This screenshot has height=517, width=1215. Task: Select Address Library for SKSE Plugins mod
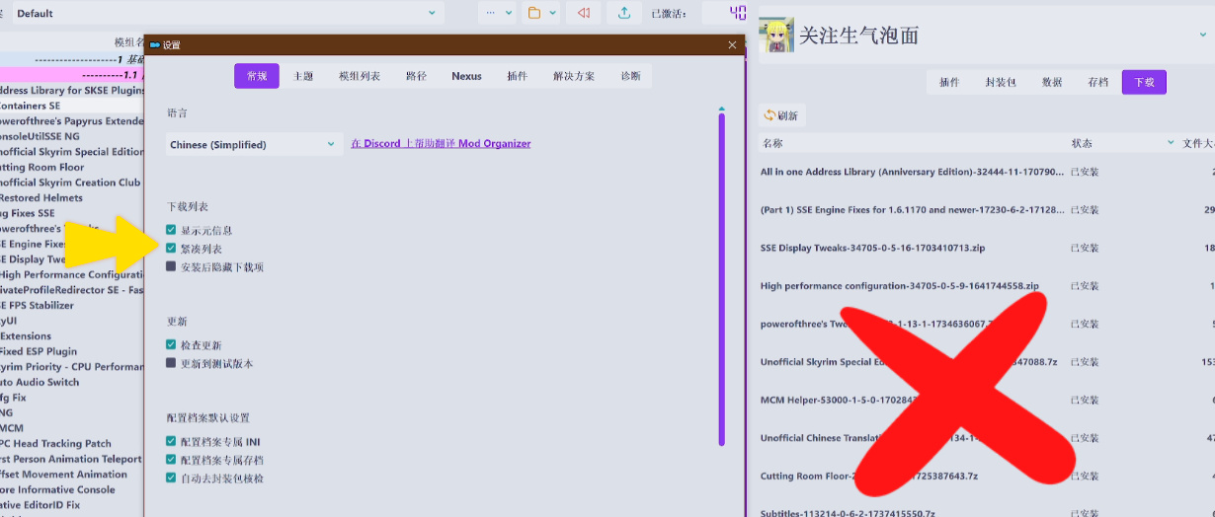(x=71, y=91)
